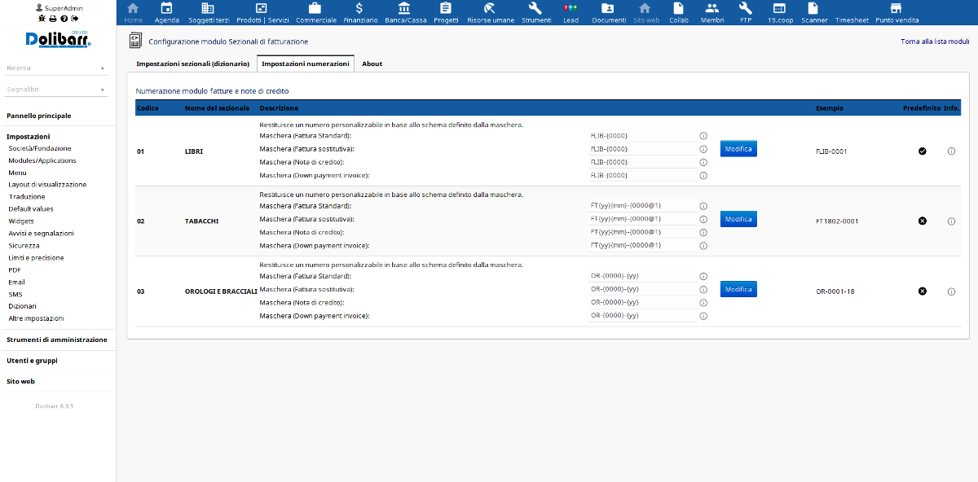Toggle predefined status for LIBRI sezionale
The height and width of the screenshot is (482, 978).
tap(923, 151)
